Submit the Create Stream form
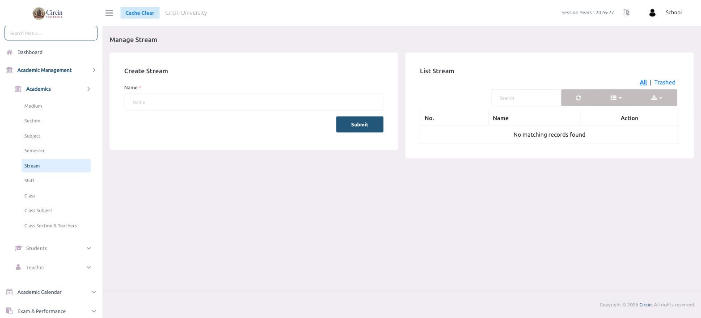Viewport: 701px width, 318px height. point(359,125)
